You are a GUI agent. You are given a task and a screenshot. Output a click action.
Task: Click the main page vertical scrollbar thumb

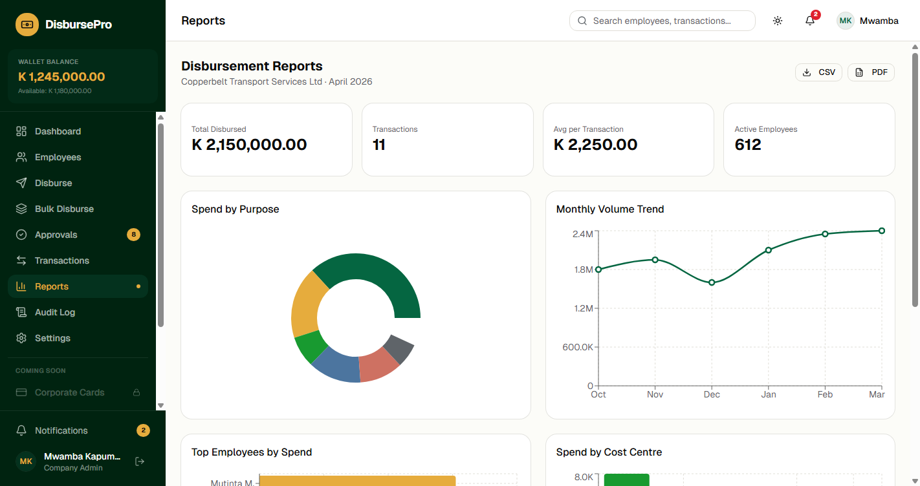coord(915,180)
